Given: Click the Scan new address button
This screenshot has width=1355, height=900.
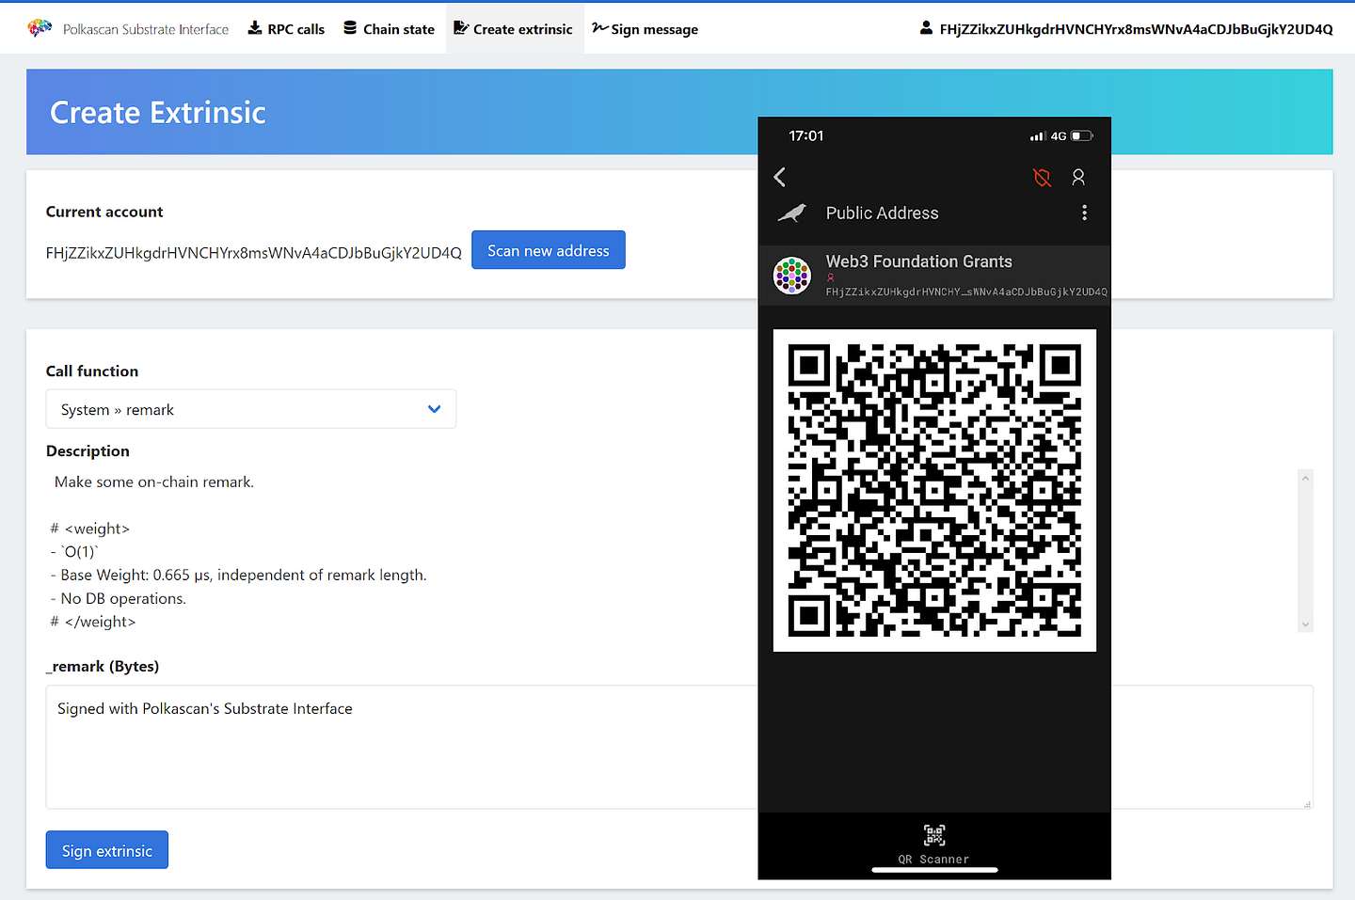Looking at the screenshot, I should tap(549, 250).
